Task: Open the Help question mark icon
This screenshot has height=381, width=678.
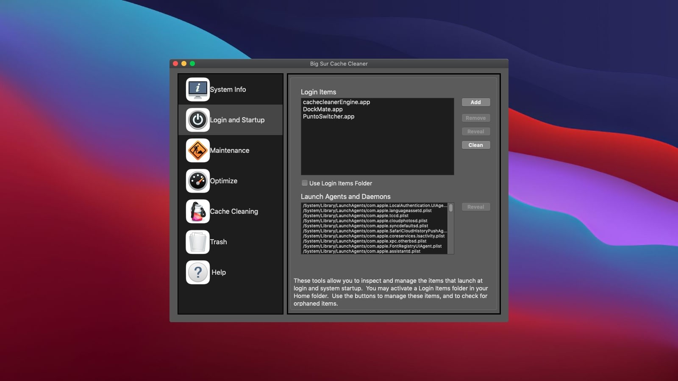Action: [x=197, y=272]
